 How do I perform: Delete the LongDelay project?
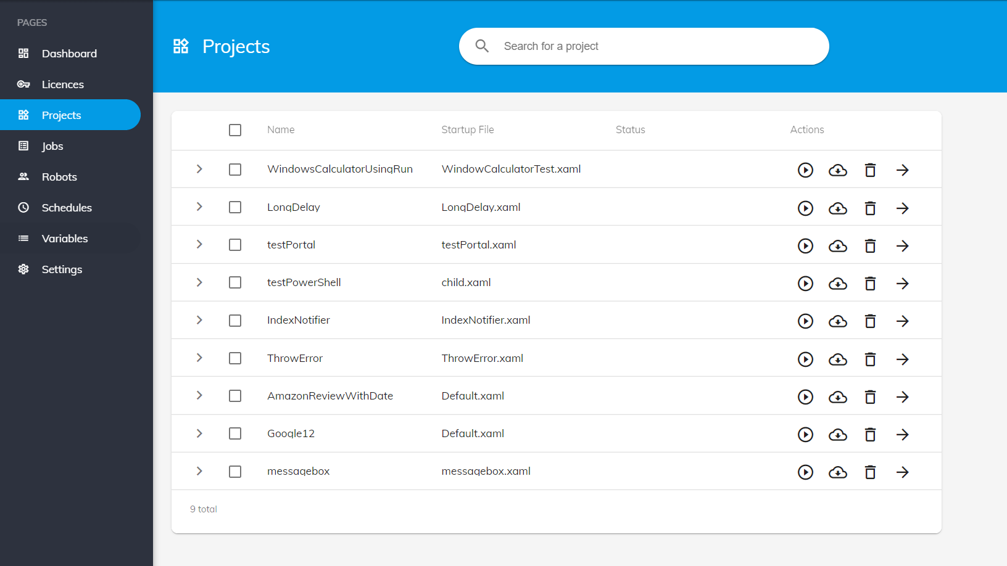click(x=870, y=208)
